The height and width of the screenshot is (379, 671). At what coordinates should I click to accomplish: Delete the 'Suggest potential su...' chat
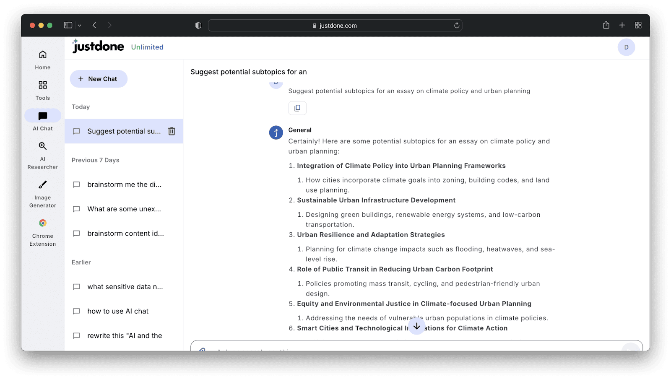pos(172,131)
